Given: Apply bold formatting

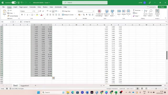Looking at the screenshot, I should point(22,15).
